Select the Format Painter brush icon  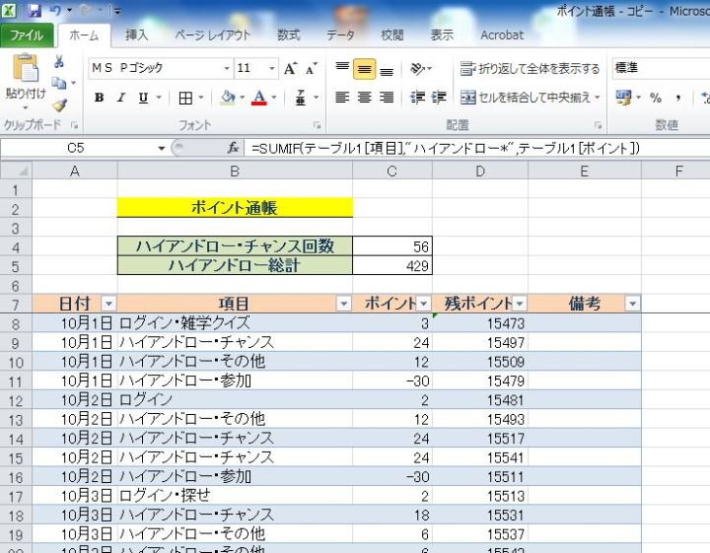pos(59,104)
